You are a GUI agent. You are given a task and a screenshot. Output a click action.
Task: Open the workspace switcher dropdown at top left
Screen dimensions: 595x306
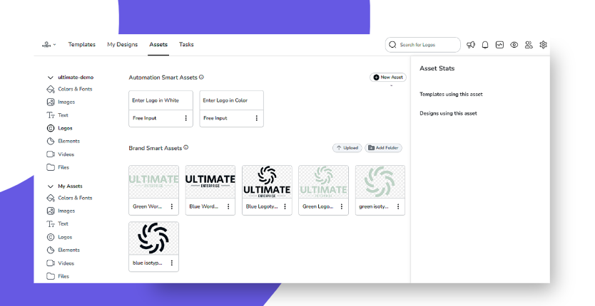coord(49,45)
